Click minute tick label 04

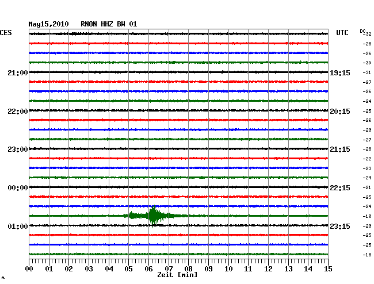109,269
